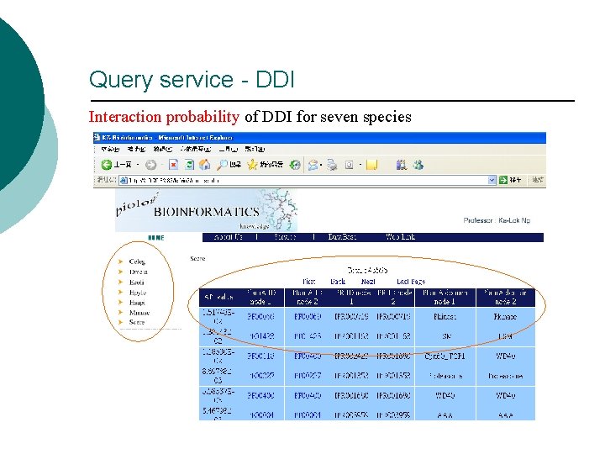Click the Bioinformatics banner image
605x454 pixels.
click(207, 210)
